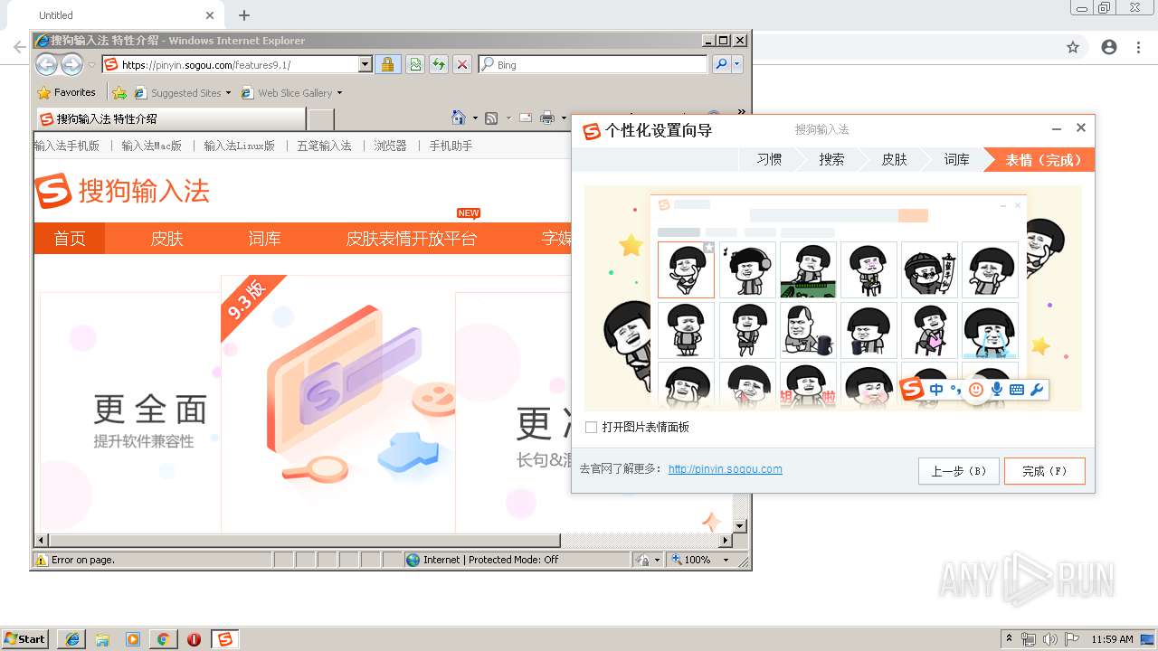Click the Add to Favorites bar star icon

119,92
